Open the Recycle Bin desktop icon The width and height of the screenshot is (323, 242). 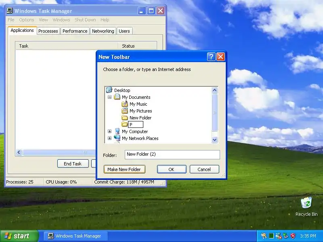pos(306,203)
